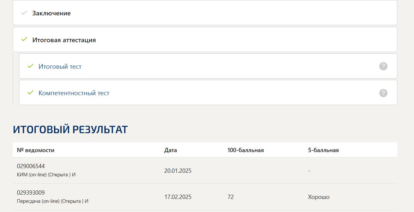The height and width of the screenshot is (212, 414).
Task: Click the score 72 cell
Action: pos(231,197)
